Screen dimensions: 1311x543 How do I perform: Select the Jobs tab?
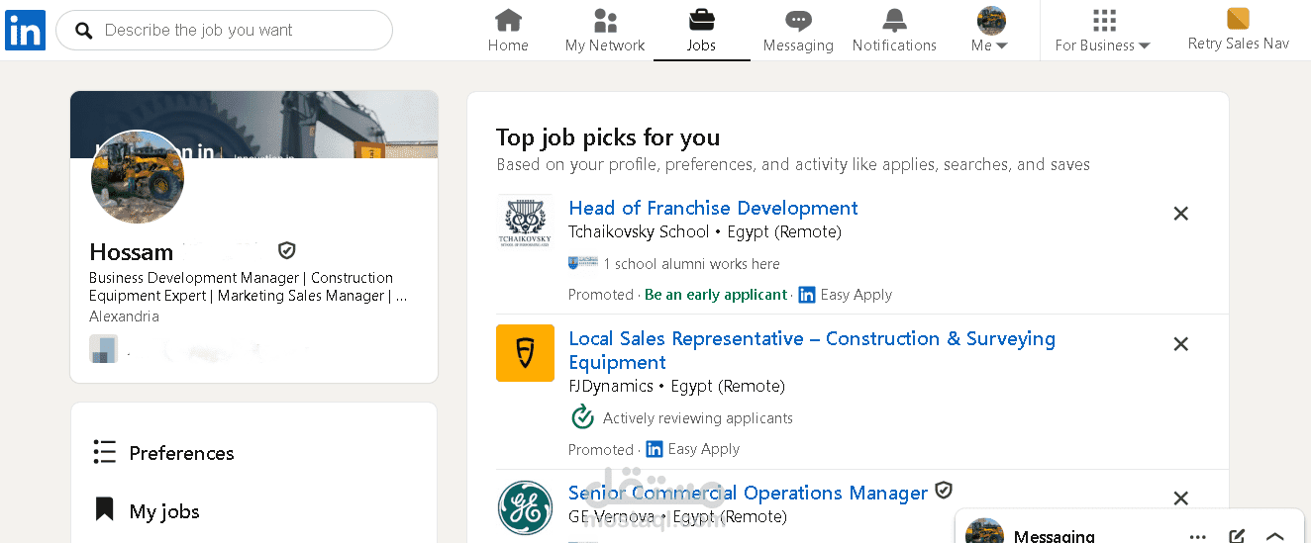point(701,31)
